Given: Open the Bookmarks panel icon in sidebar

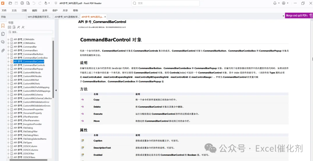Looking at the screenshot, I should (3, 26).
